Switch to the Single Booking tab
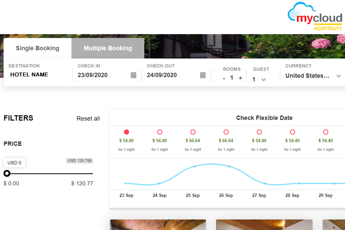Image resolution: width=345 pixels, height=230 pixels. [x=38, y=48]
